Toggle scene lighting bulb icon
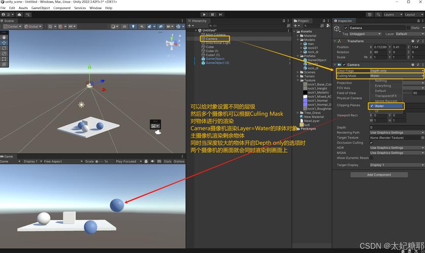Image resolution: width=425 pixels, height=253 pixels. [x=133, y=26]
